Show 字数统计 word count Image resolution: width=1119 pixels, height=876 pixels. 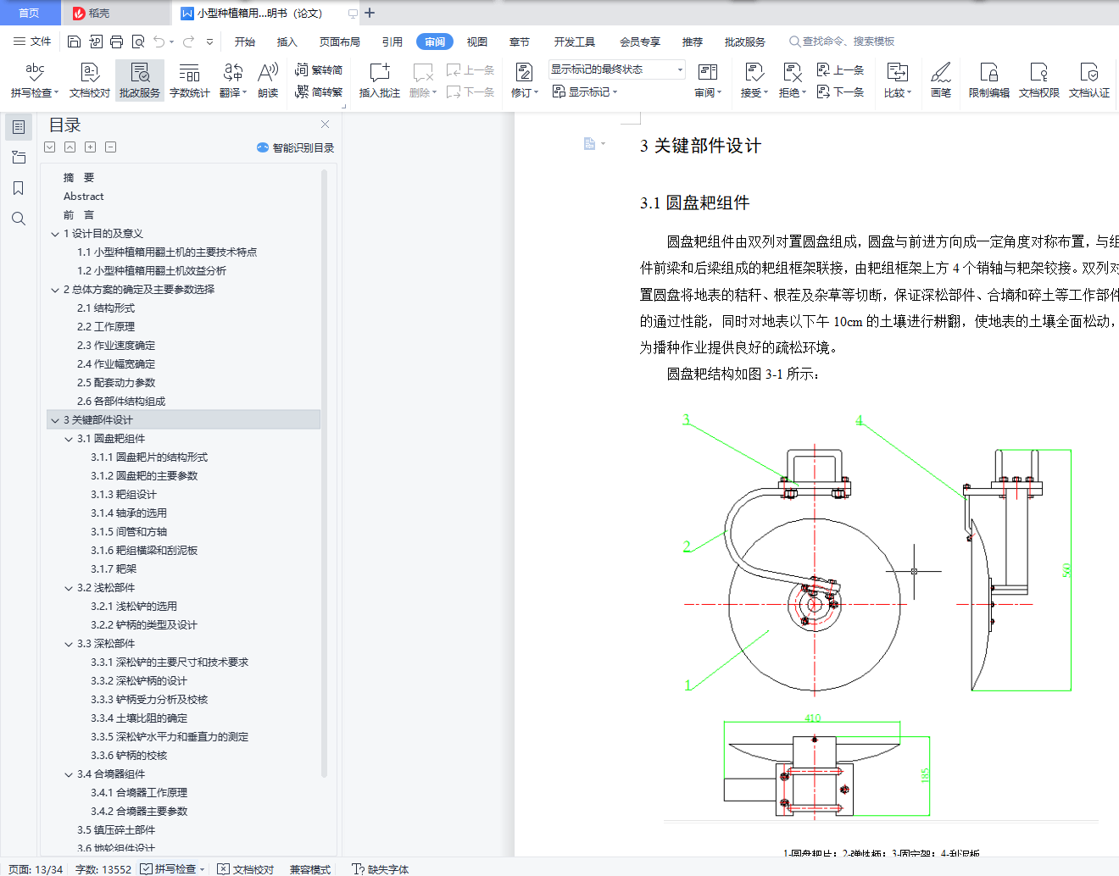190,80
